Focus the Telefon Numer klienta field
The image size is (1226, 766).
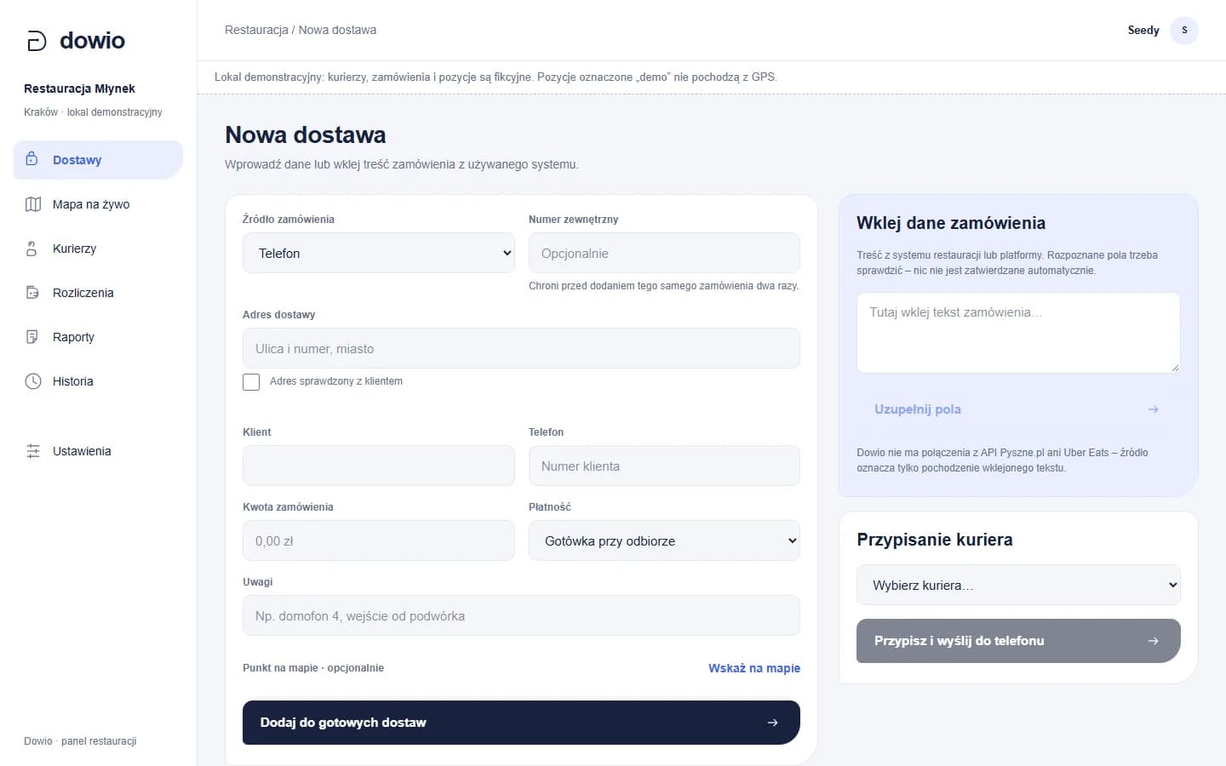(664, 466)
